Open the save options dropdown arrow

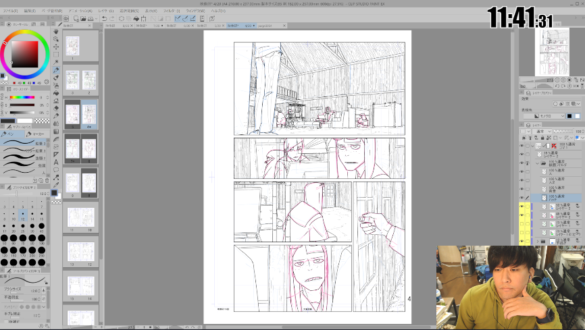(x=96, y=18)
